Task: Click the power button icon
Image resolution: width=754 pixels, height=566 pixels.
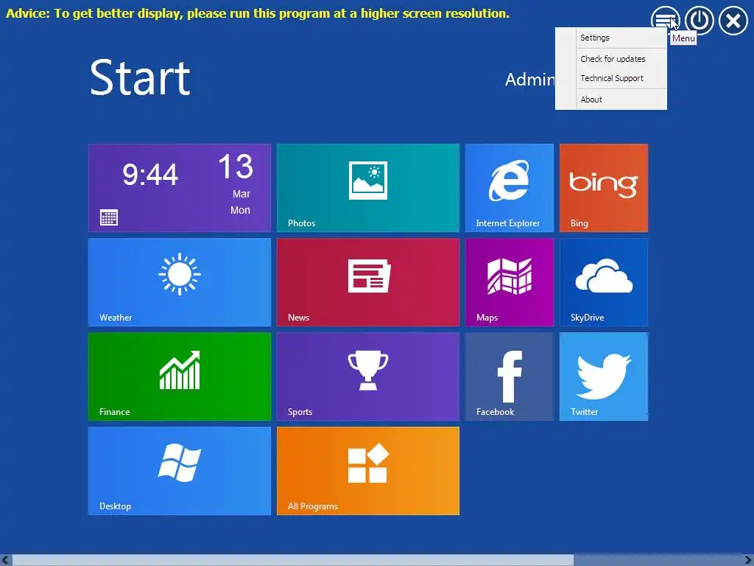Action: coord(700,20)
